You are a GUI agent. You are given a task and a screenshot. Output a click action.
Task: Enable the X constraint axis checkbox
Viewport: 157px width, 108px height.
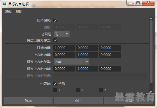(55, 90)
